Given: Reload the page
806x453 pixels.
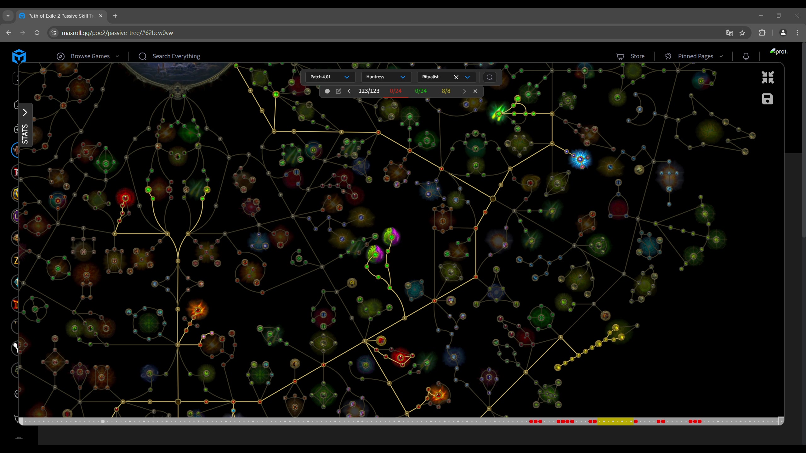Looking at the screenshot, I should pos(37,33).
